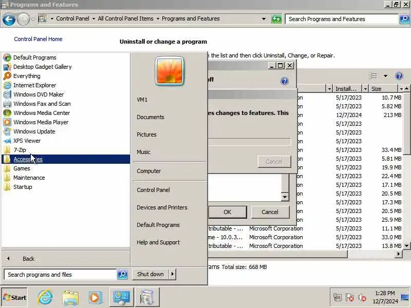Screen dimensions: 411x308
Task: Click the Search programs and files box
Action: pos(60,275)
